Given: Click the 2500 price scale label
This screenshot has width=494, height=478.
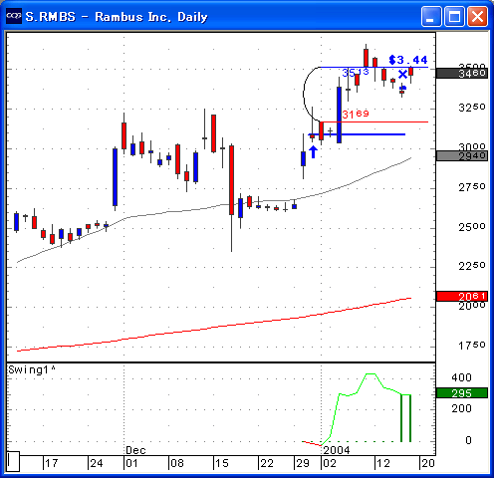Looking at the screenshot, I should [x=472, y=227].
